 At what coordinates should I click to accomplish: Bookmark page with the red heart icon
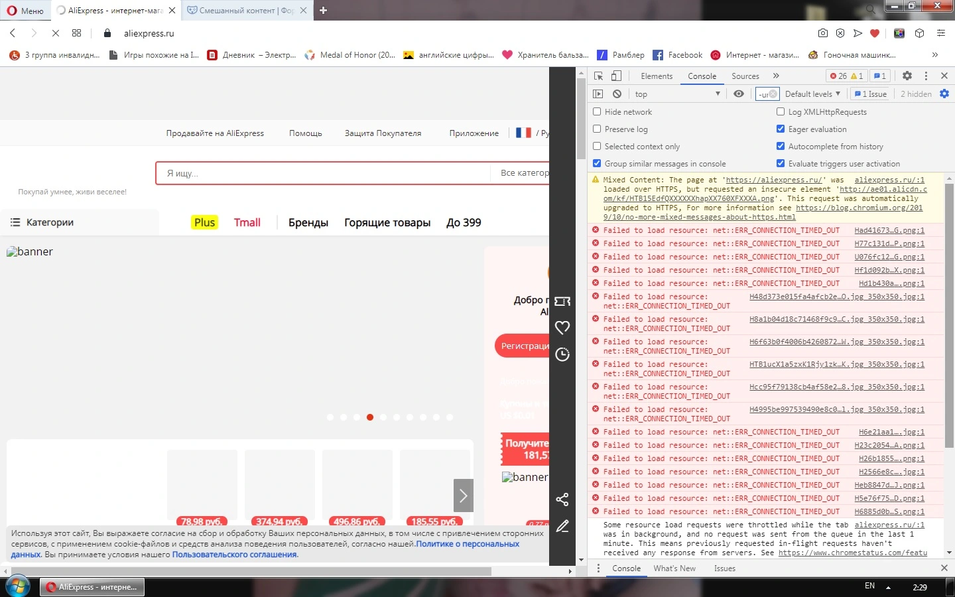(x=875, y=33)
